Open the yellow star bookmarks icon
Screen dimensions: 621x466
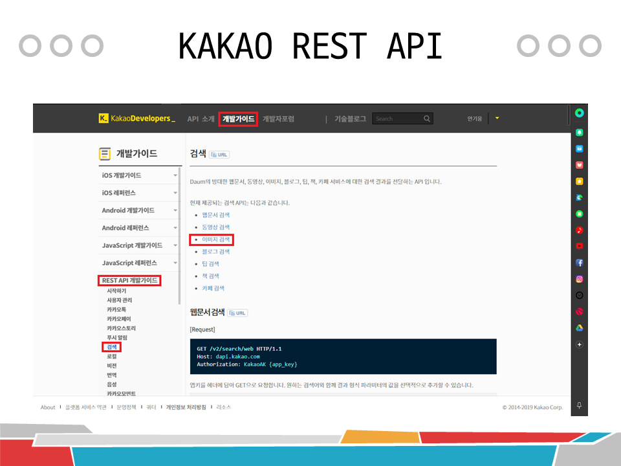[579, 181]
